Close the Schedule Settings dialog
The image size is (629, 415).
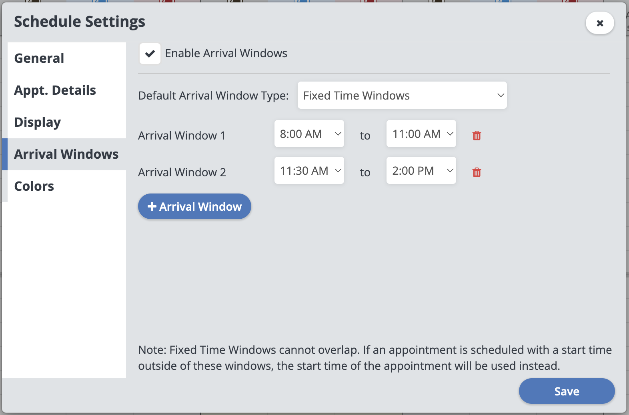pos(600,23)
